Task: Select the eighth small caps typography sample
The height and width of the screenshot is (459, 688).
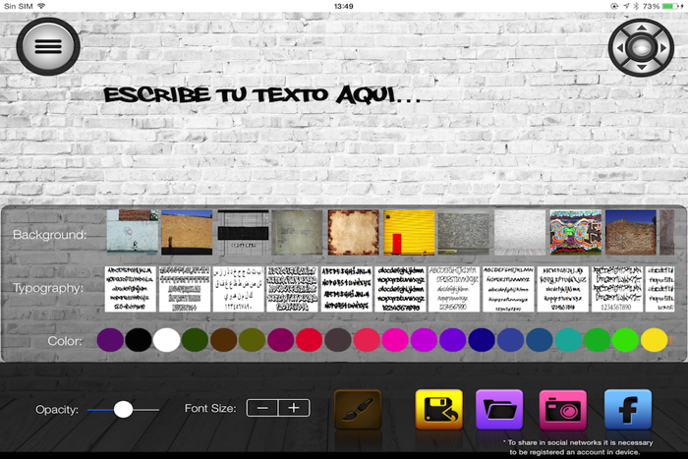Action: click(x=508, y=289)
